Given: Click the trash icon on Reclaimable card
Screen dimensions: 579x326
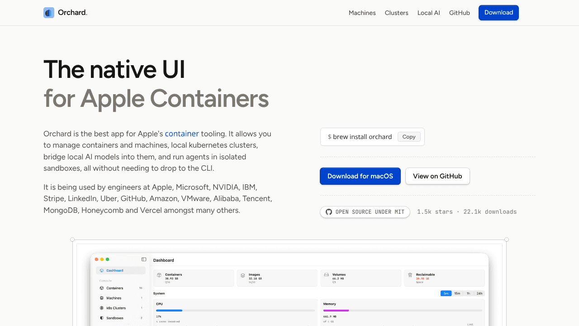Looking at the screenshot, I should [x=410, y=275].
